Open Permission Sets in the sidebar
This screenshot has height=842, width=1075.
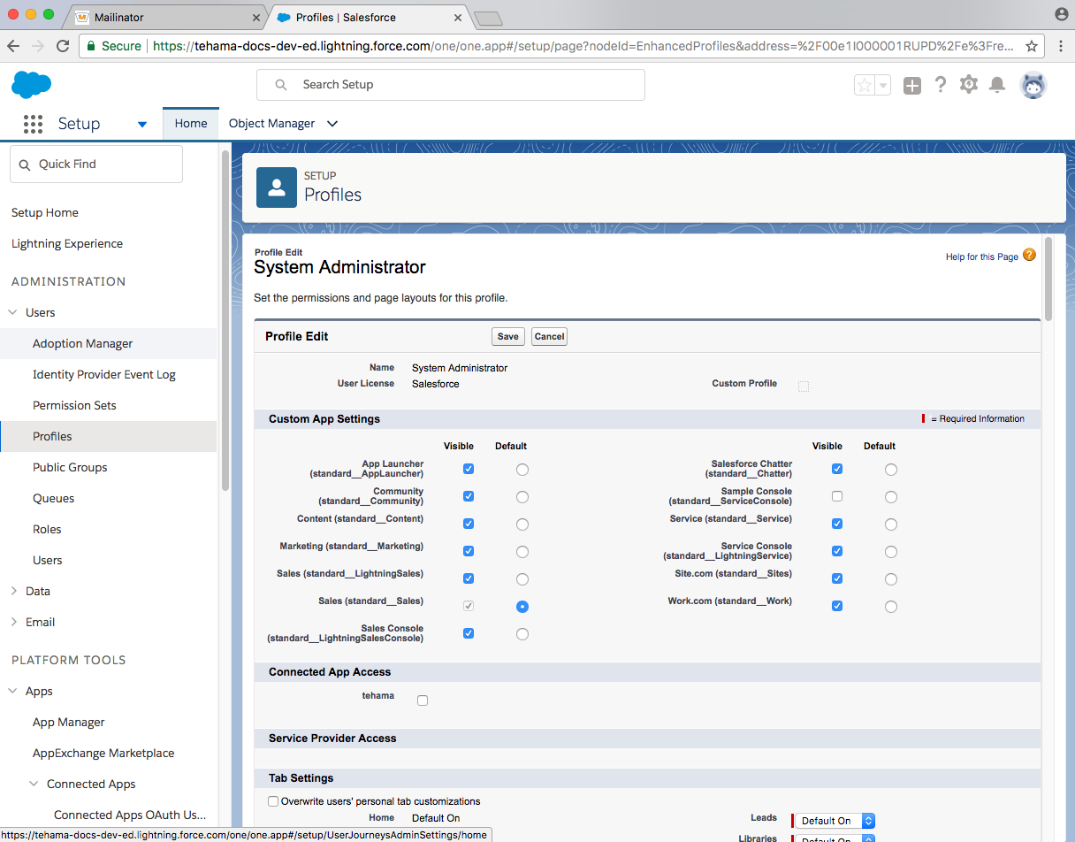pyautogui.click(x=74, y=405)
